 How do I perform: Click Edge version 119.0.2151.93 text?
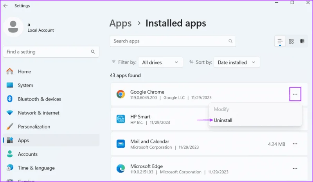click(x=142, y=172)
